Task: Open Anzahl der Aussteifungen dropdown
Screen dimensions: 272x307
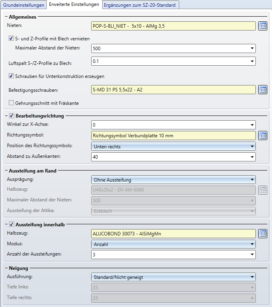Action: pyautogui.click(x=252, y=254)
